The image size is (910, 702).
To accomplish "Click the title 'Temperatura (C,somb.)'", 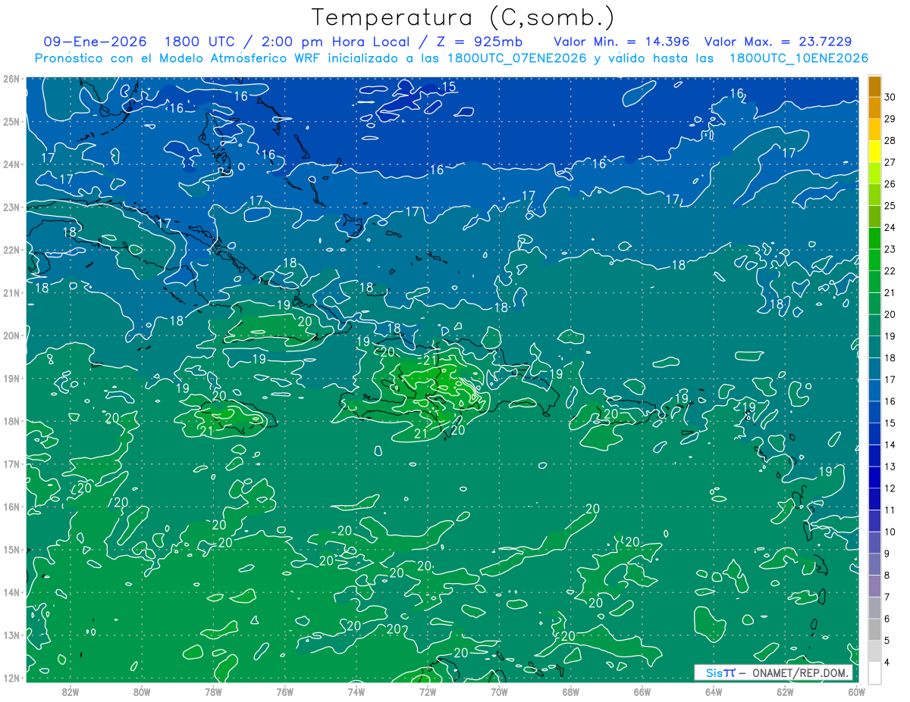I will point(463,17).
